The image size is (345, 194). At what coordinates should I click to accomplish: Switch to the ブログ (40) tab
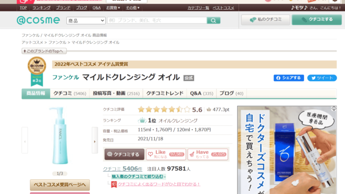231,94
